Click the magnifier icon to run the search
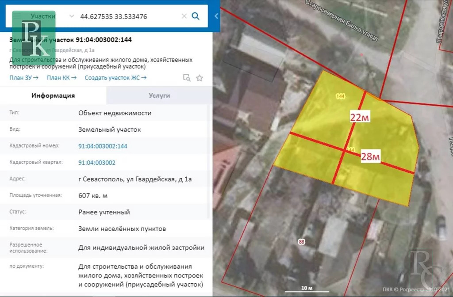 coord(196,16)
